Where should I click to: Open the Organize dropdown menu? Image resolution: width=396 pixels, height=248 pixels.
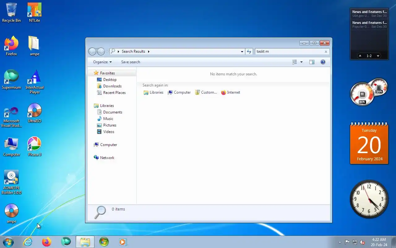click(x=102, y=62)
